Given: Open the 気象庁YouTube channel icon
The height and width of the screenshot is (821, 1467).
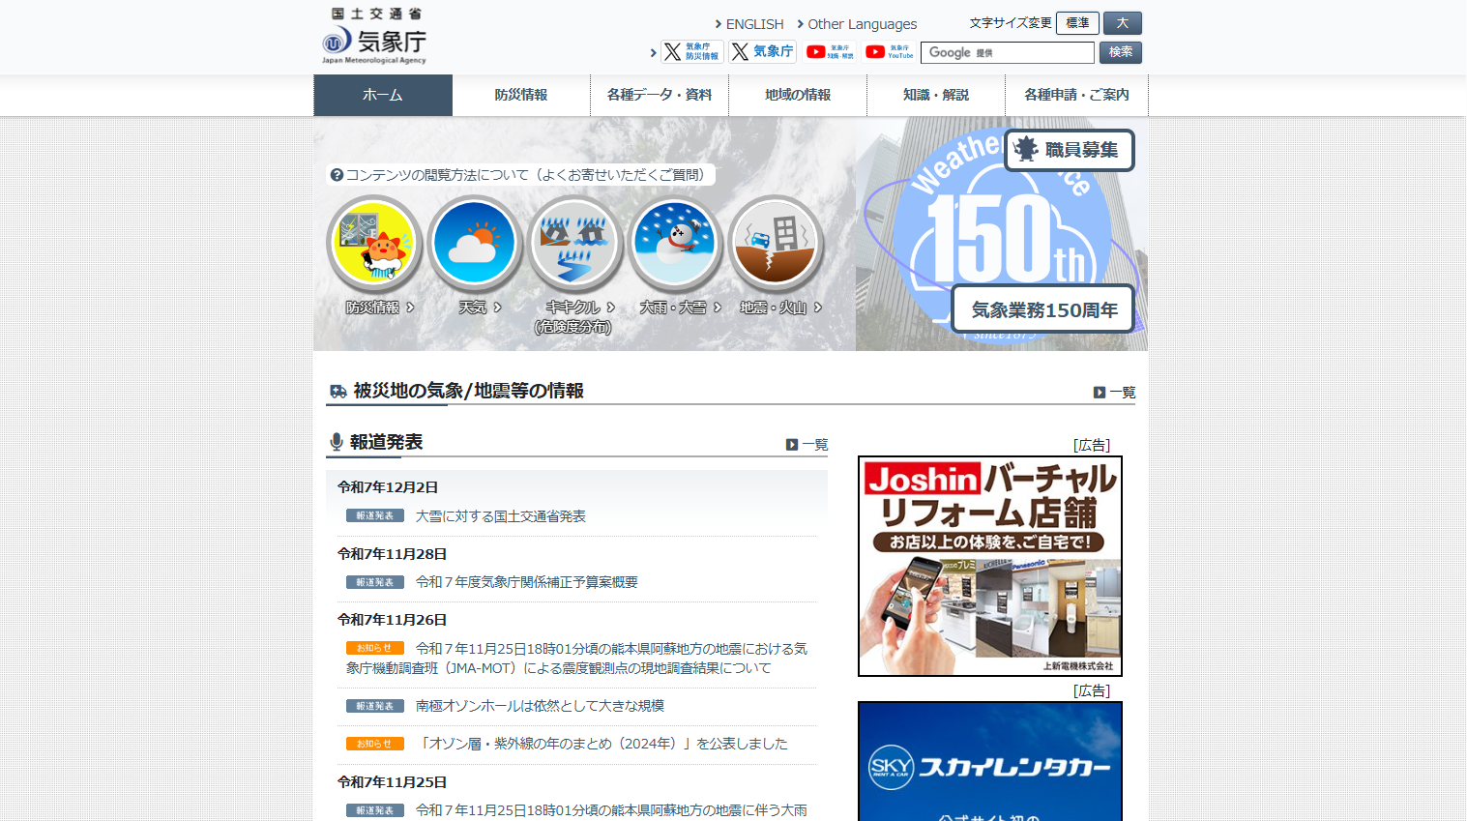Looking at the screenshot, I should pyautogui.click(x=888, y=51).
